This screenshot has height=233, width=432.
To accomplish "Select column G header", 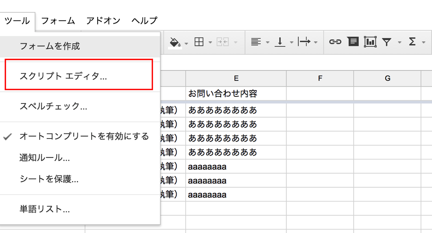I will [x=388, y=78].
